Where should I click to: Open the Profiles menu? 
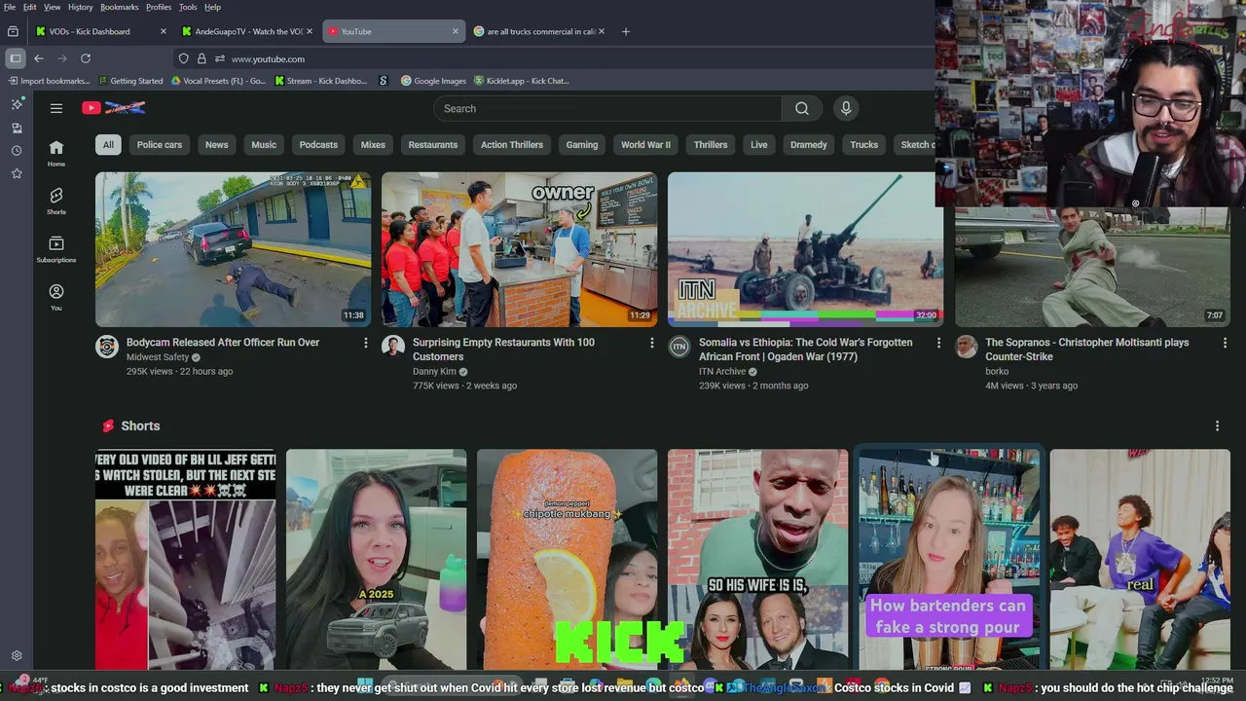159,7
